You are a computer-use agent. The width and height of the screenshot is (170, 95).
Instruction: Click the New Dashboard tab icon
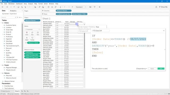coord(25,91)
